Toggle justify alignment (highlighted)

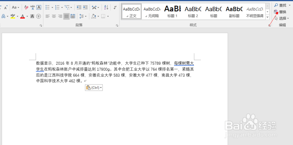66,16
